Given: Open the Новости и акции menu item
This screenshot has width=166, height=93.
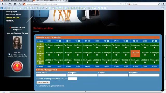Looking at the screenshot, I should pyautogui.click(x=13, y=14).
